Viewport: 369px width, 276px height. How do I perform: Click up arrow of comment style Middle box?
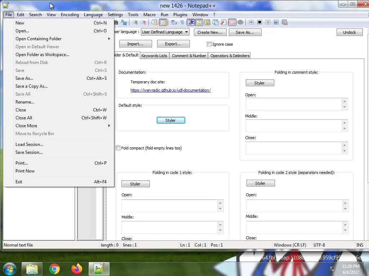[344, 123]
